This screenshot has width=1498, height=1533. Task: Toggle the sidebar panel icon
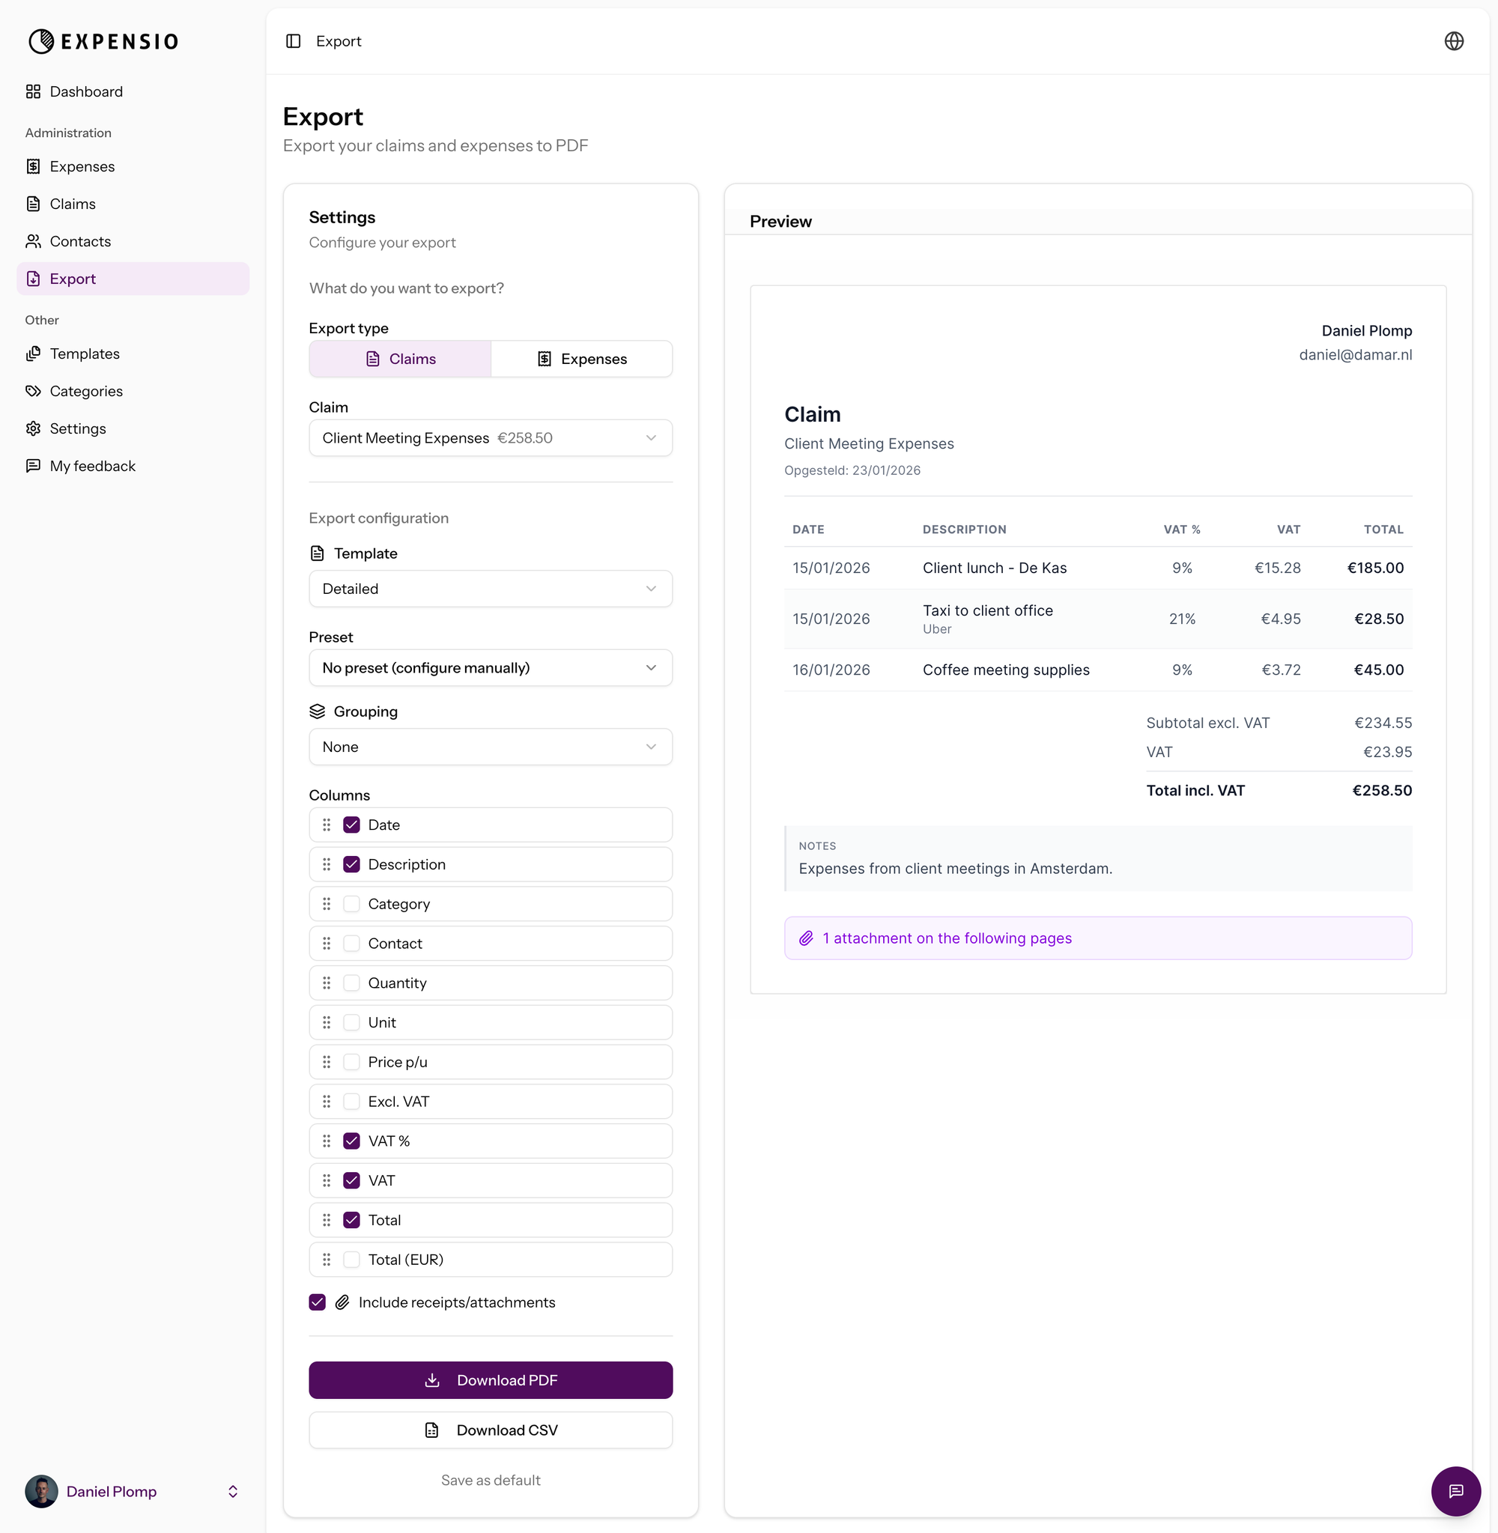tap(293, 41)
